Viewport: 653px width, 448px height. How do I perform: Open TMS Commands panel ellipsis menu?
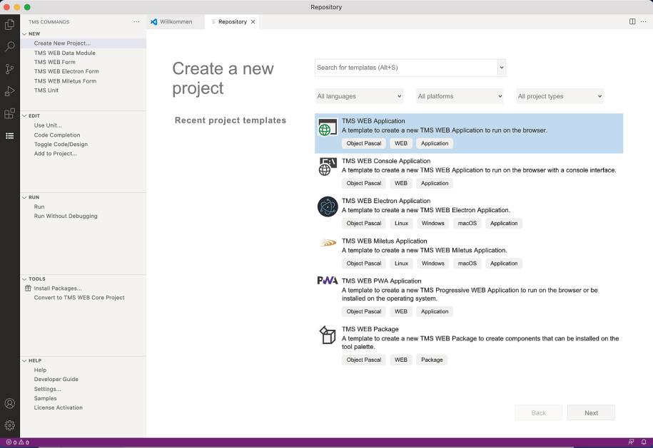[136, 21]
